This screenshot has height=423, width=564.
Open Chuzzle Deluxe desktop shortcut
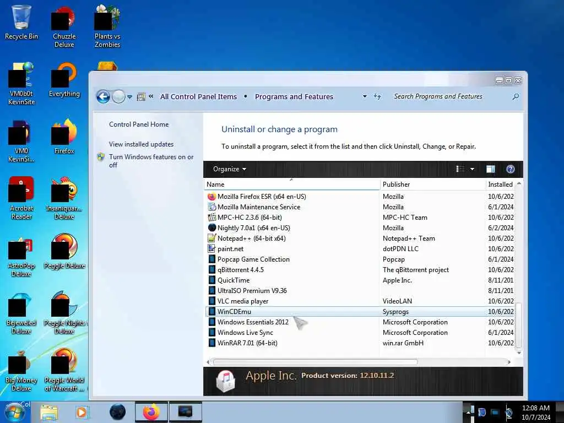[64, 27]
